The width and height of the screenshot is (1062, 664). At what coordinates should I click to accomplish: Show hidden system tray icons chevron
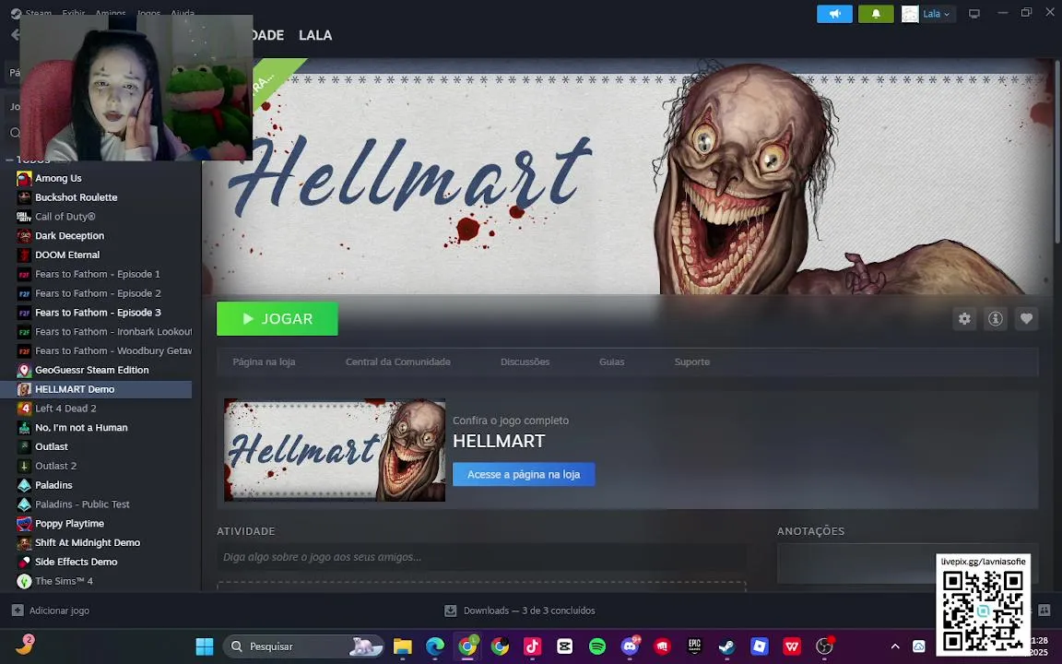(x=895, y=646)
